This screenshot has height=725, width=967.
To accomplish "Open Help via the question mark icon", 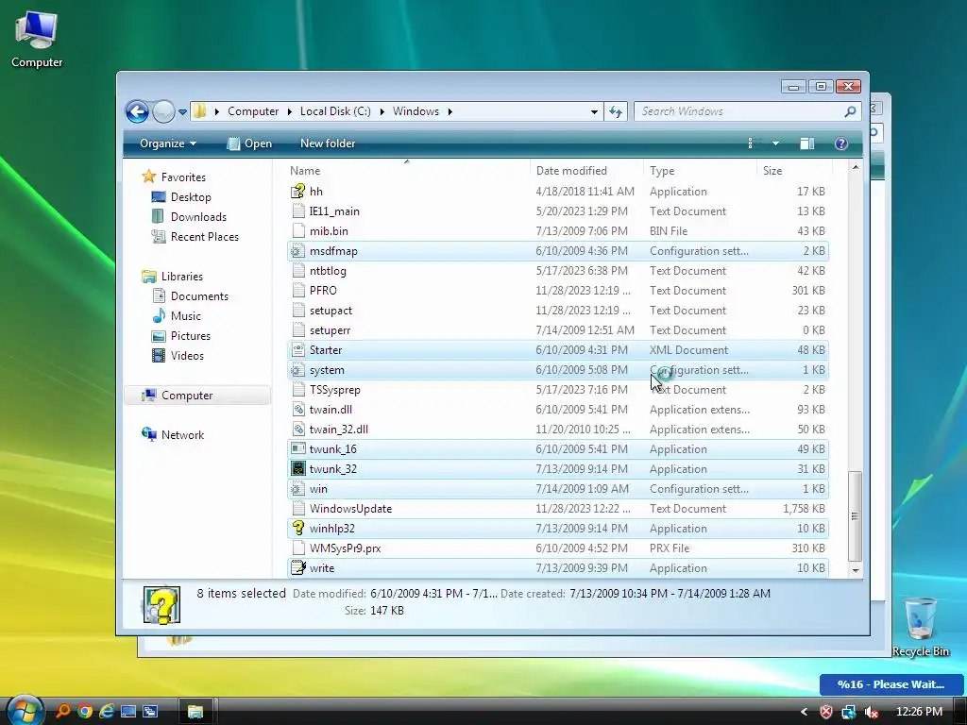I will [x=840, y=143].
